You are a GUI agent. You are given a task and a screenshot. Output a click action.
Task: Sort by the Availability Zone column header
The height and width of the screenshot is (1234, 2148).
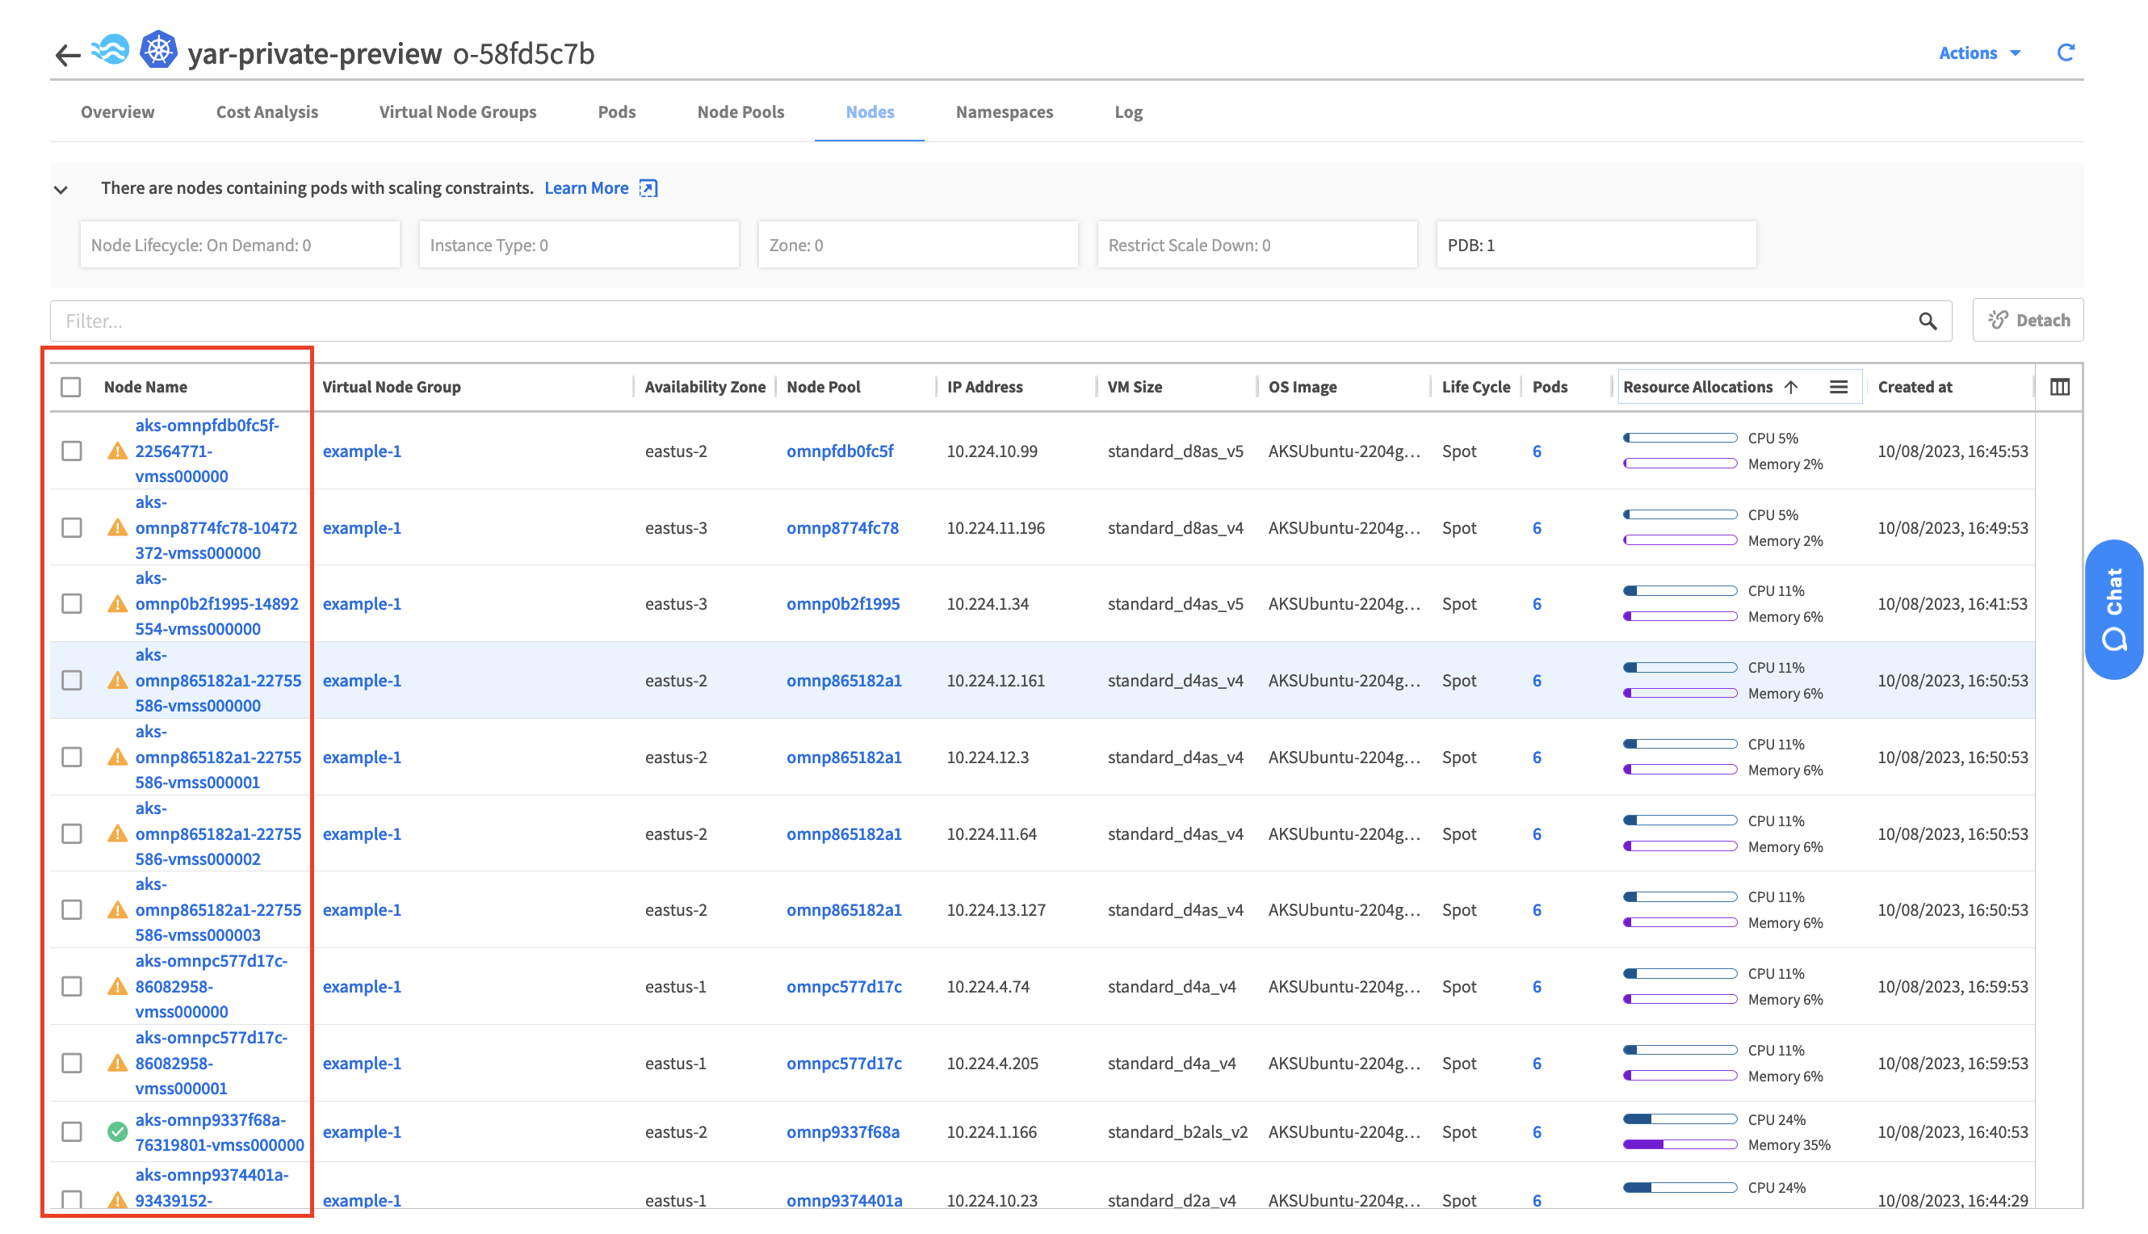[x=704, y=388]
